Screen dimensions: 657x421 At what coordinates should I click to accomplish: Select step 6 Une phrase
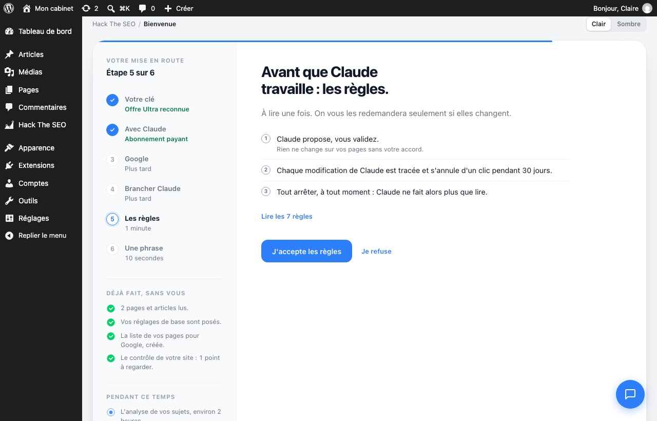click(164, 253)
